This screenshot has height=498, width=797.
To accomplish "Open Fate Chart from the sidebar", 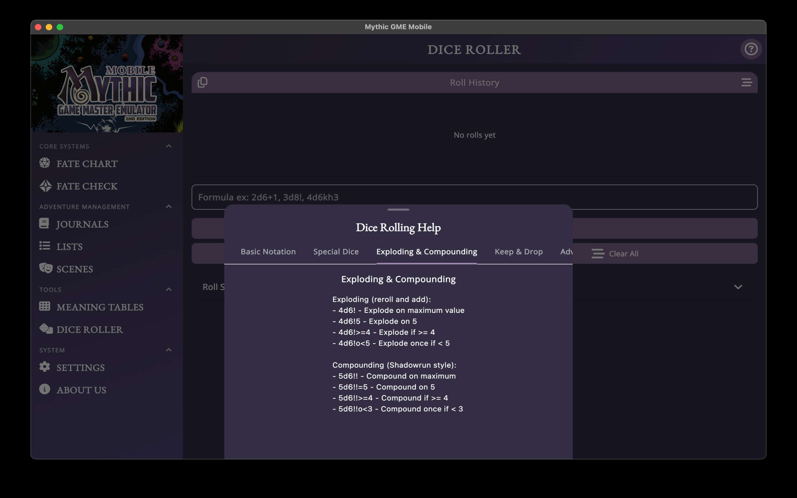I will coord(87,164).
